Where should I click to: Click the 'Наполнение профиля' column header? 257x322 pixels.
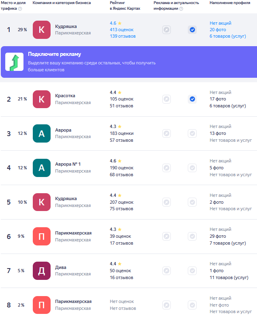point(229,3)
